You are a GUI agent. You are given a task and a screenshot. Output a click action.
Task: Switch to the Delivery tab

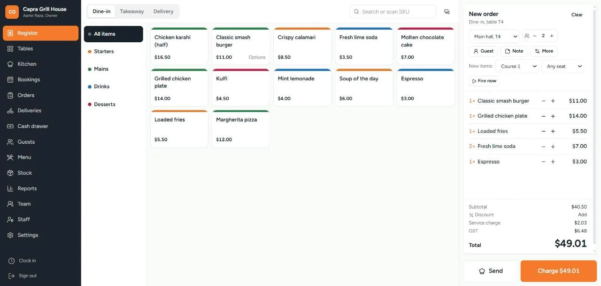coord(163,11)
